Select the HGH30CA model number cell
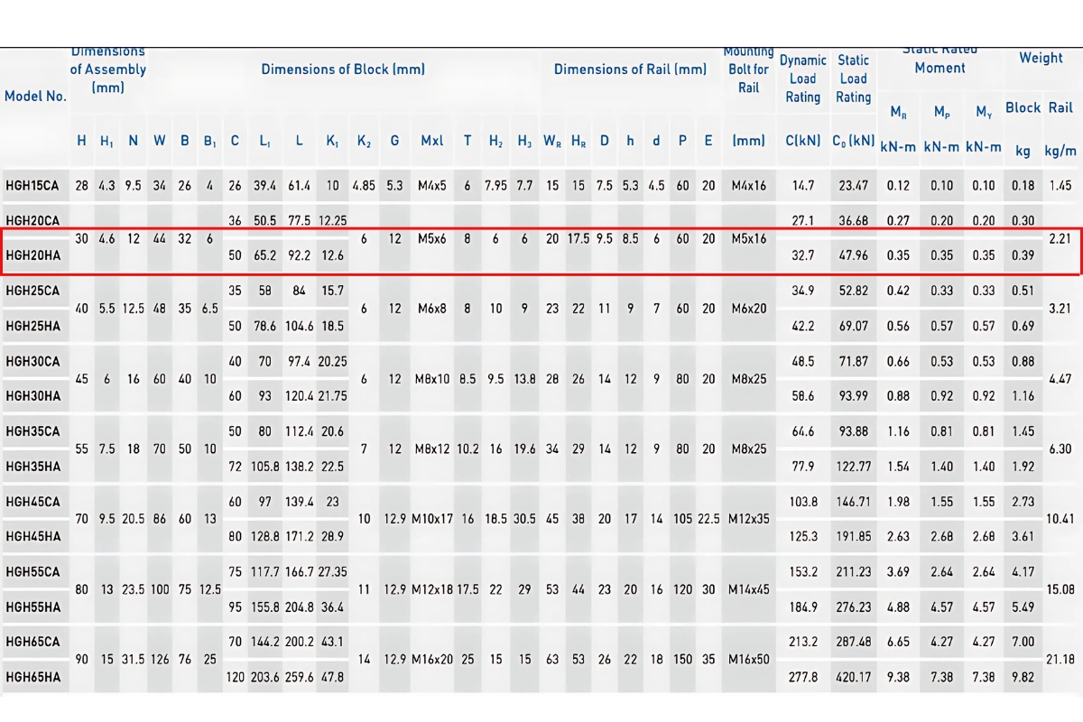 (x=32, y=361)
